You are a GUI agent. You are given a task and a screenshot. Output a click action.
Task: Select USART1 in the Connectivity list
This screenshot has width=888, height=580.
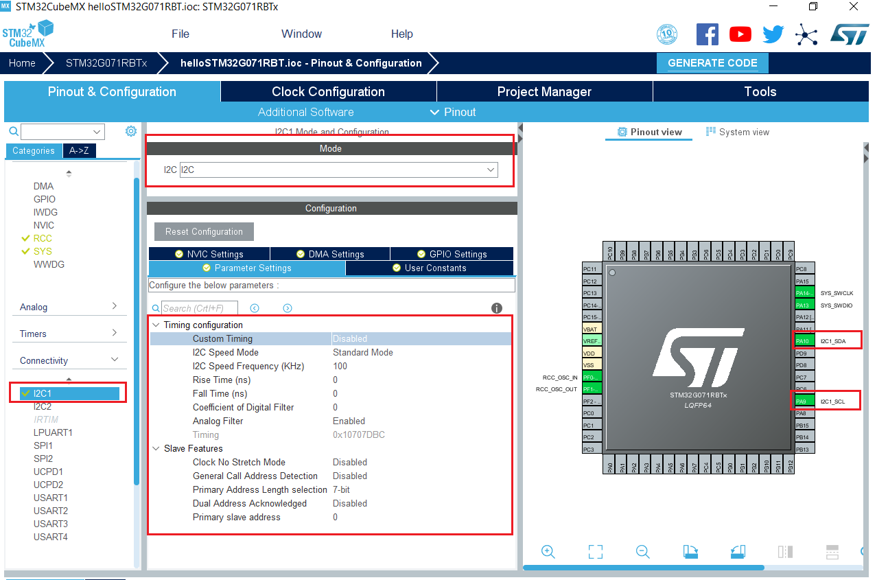click(51, 498)
